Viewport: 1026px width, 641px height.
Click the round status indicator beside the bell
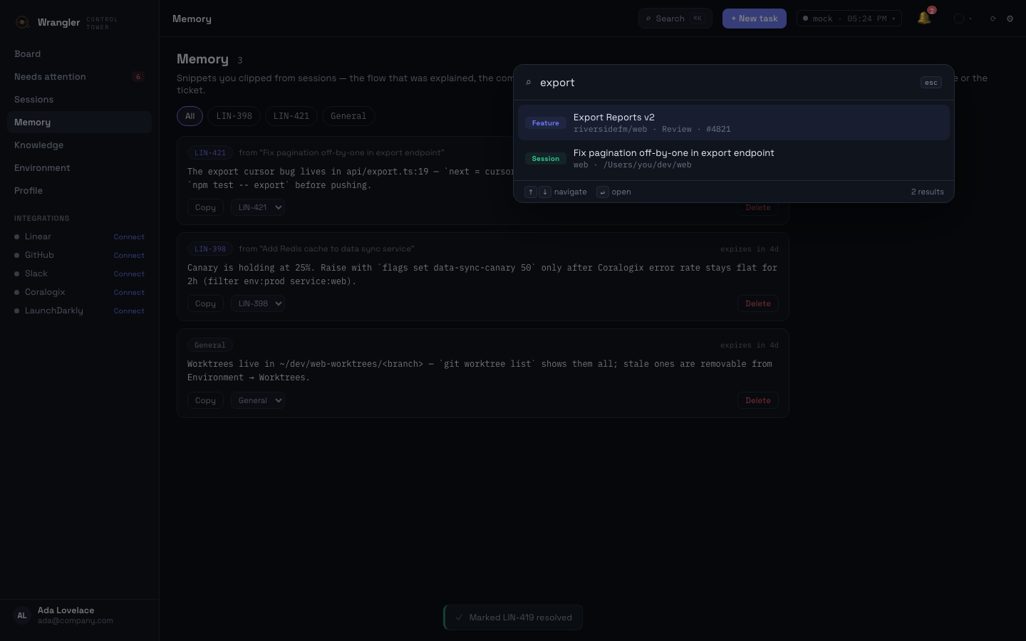959,19
